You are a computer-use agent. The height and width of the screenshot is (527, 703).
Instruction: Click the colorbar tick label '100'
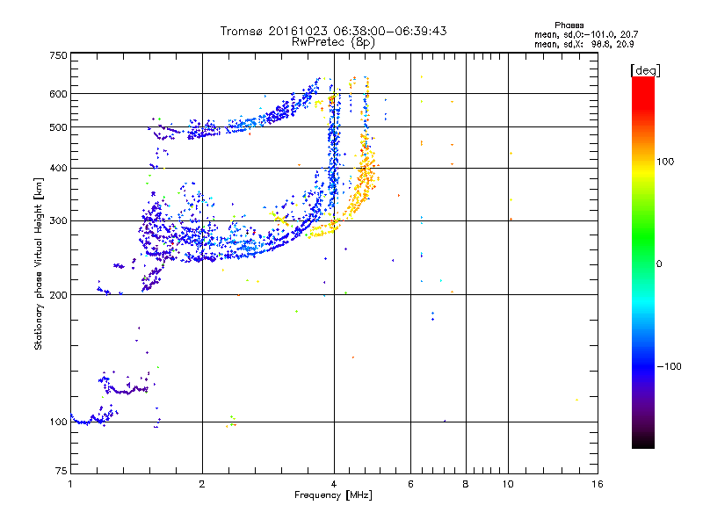(665, 162)
